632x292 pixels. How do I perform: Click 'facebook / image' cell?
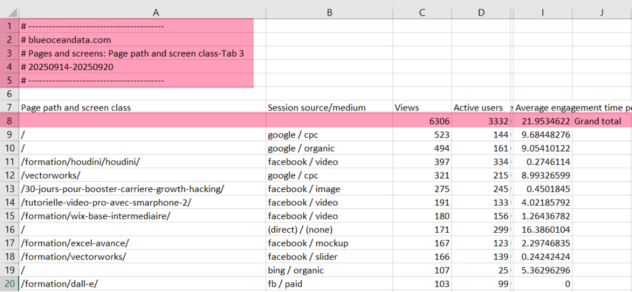[330, 189]
